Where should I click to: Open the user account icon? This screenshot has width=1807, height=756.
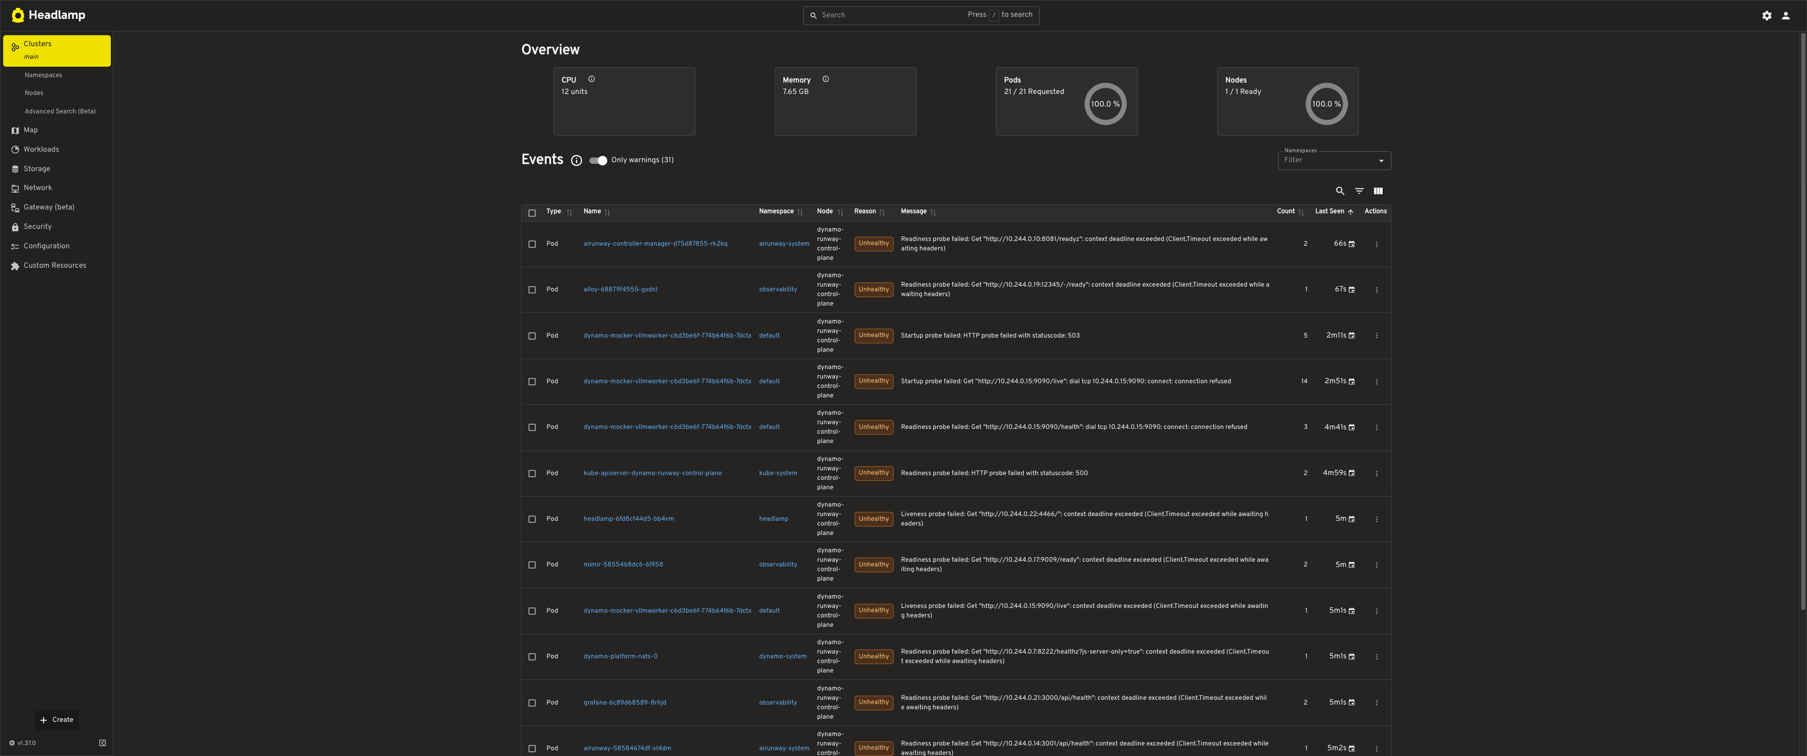(x=1785, y=15)
